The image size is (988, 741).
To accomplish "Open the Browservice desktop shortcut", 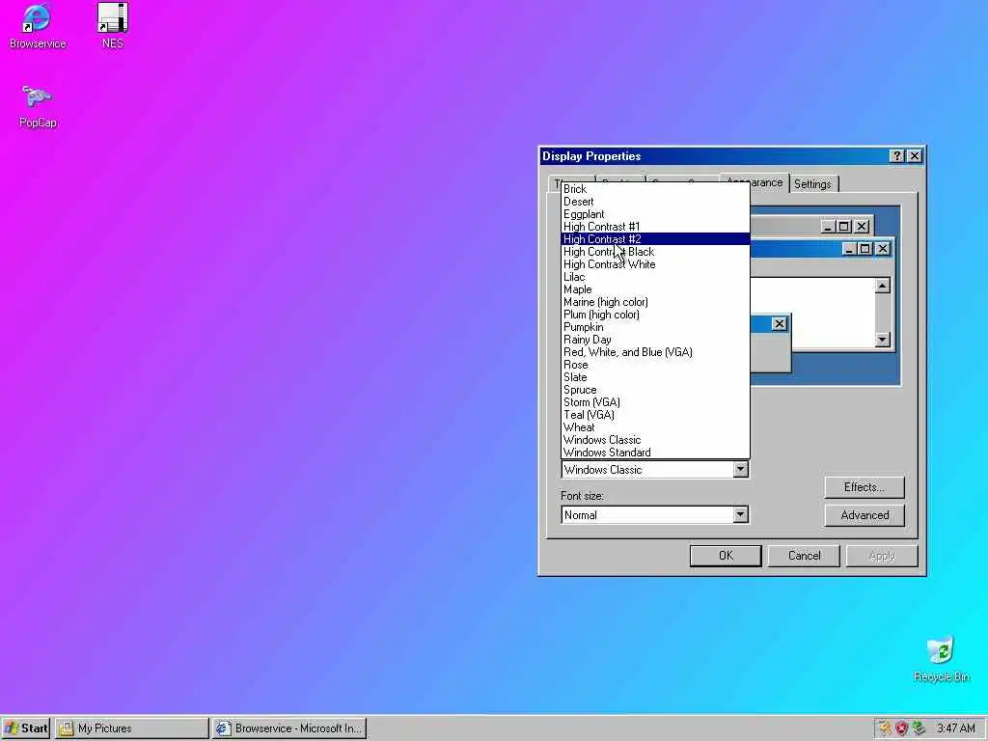I will pos(38,26).
